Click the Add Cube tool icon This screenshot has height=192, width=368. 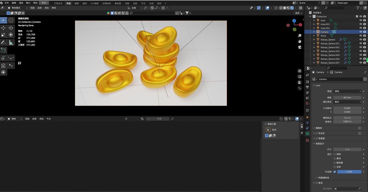coord(3,50)
